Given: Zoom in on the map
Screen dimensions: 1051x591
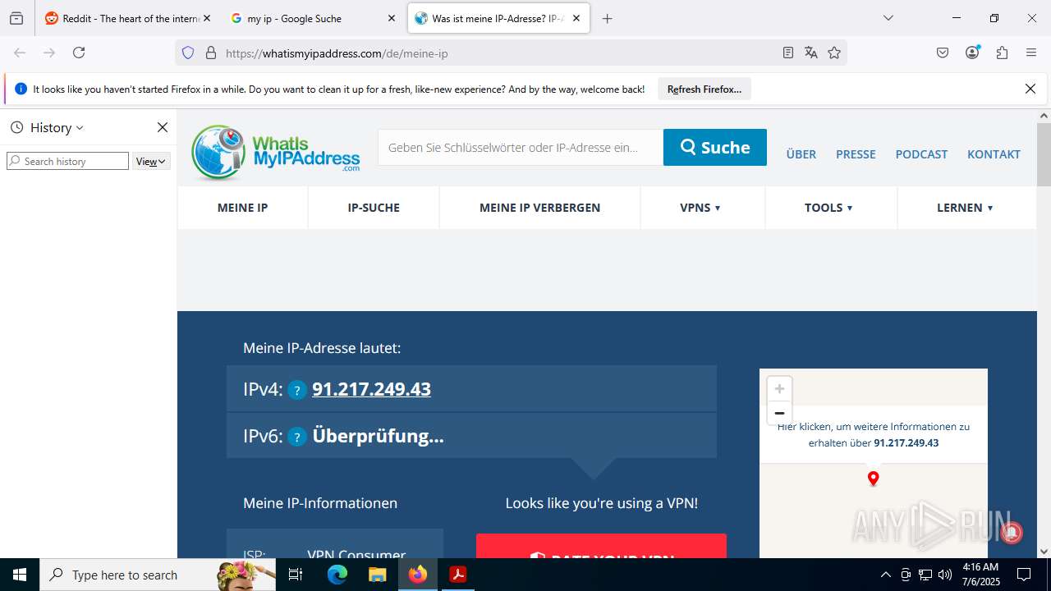Looking at the screenshot, I should pyautogui.click(x=779, y=389).
